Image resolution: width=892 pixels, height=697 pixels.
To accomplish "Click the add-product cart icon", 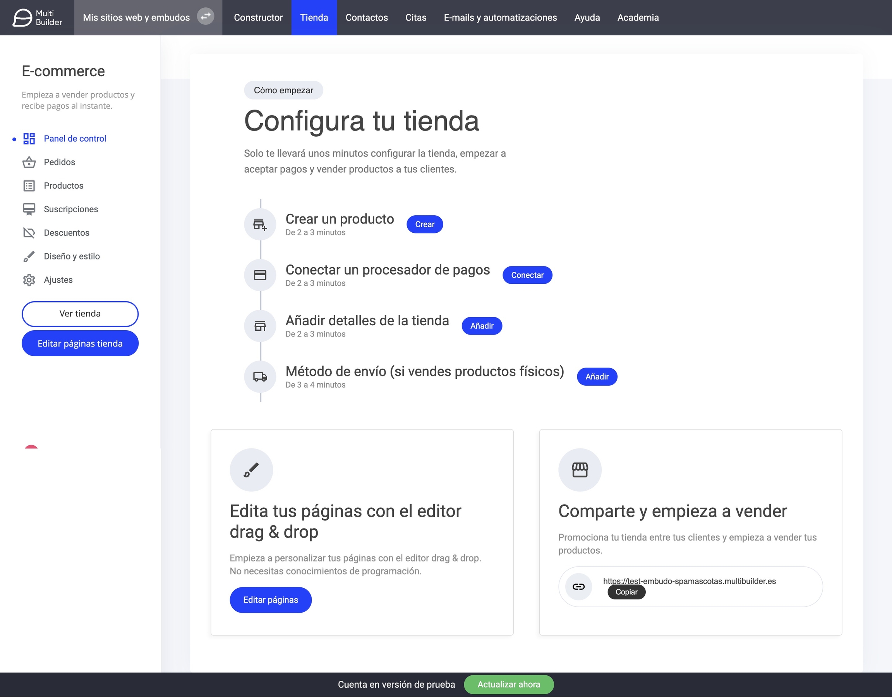I will tap(260, 224).
